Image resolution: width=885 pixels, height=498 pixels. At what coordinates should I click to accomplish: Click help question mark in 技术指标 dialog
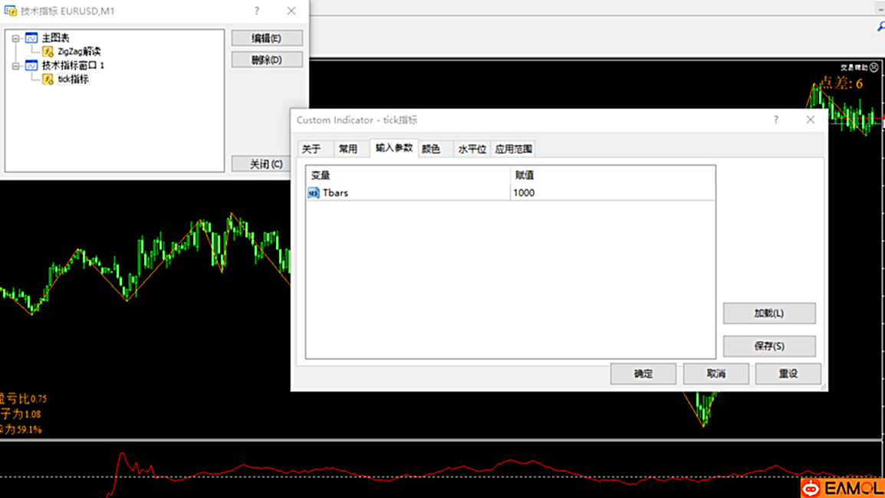[x=257, y=11]
